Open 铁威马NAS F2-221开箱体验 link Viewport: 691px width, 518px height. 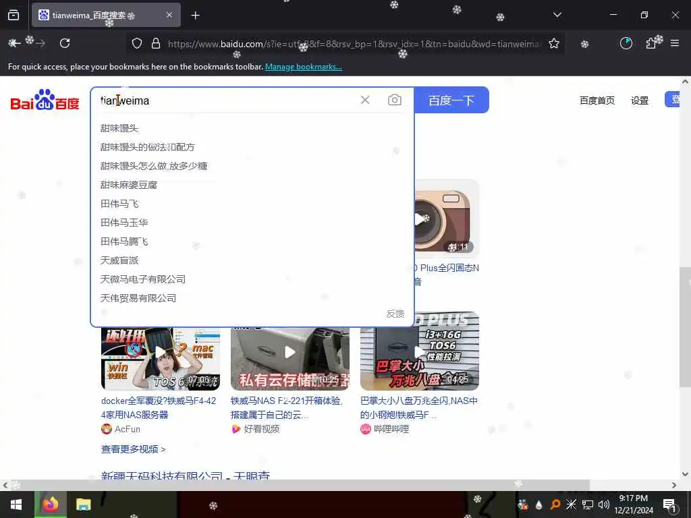pos(286,407)
